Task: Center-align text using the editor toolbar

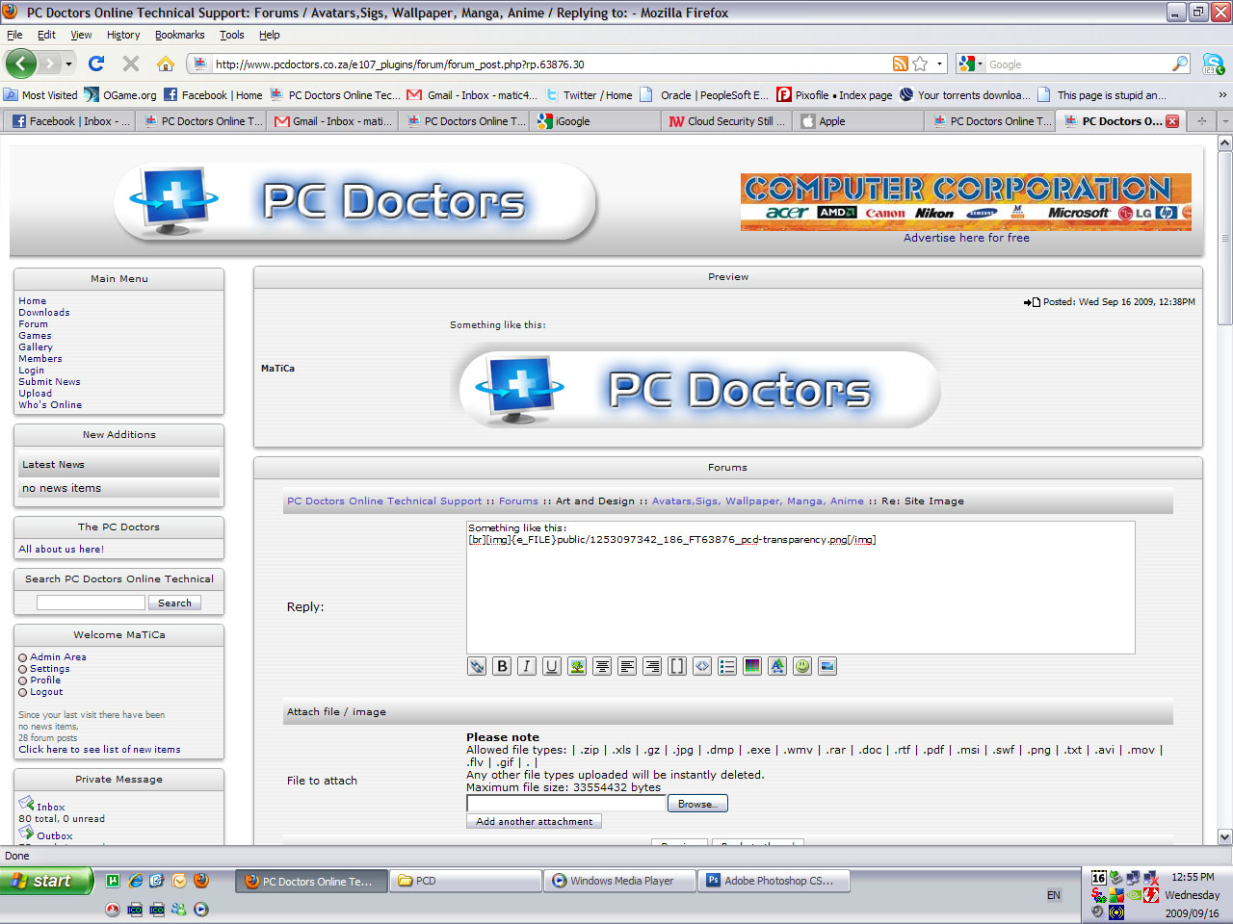Action: [x=602, y=666]
